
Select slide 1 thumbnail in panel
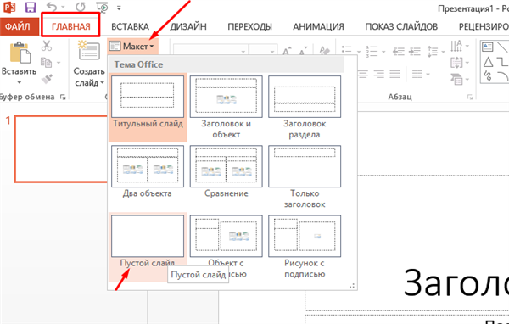[61, 148]
